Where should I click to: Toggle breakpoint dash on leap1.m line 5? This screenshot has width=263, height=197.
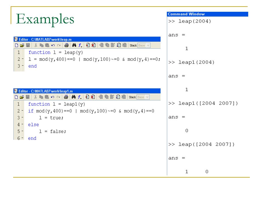click(x=22, y=131)
